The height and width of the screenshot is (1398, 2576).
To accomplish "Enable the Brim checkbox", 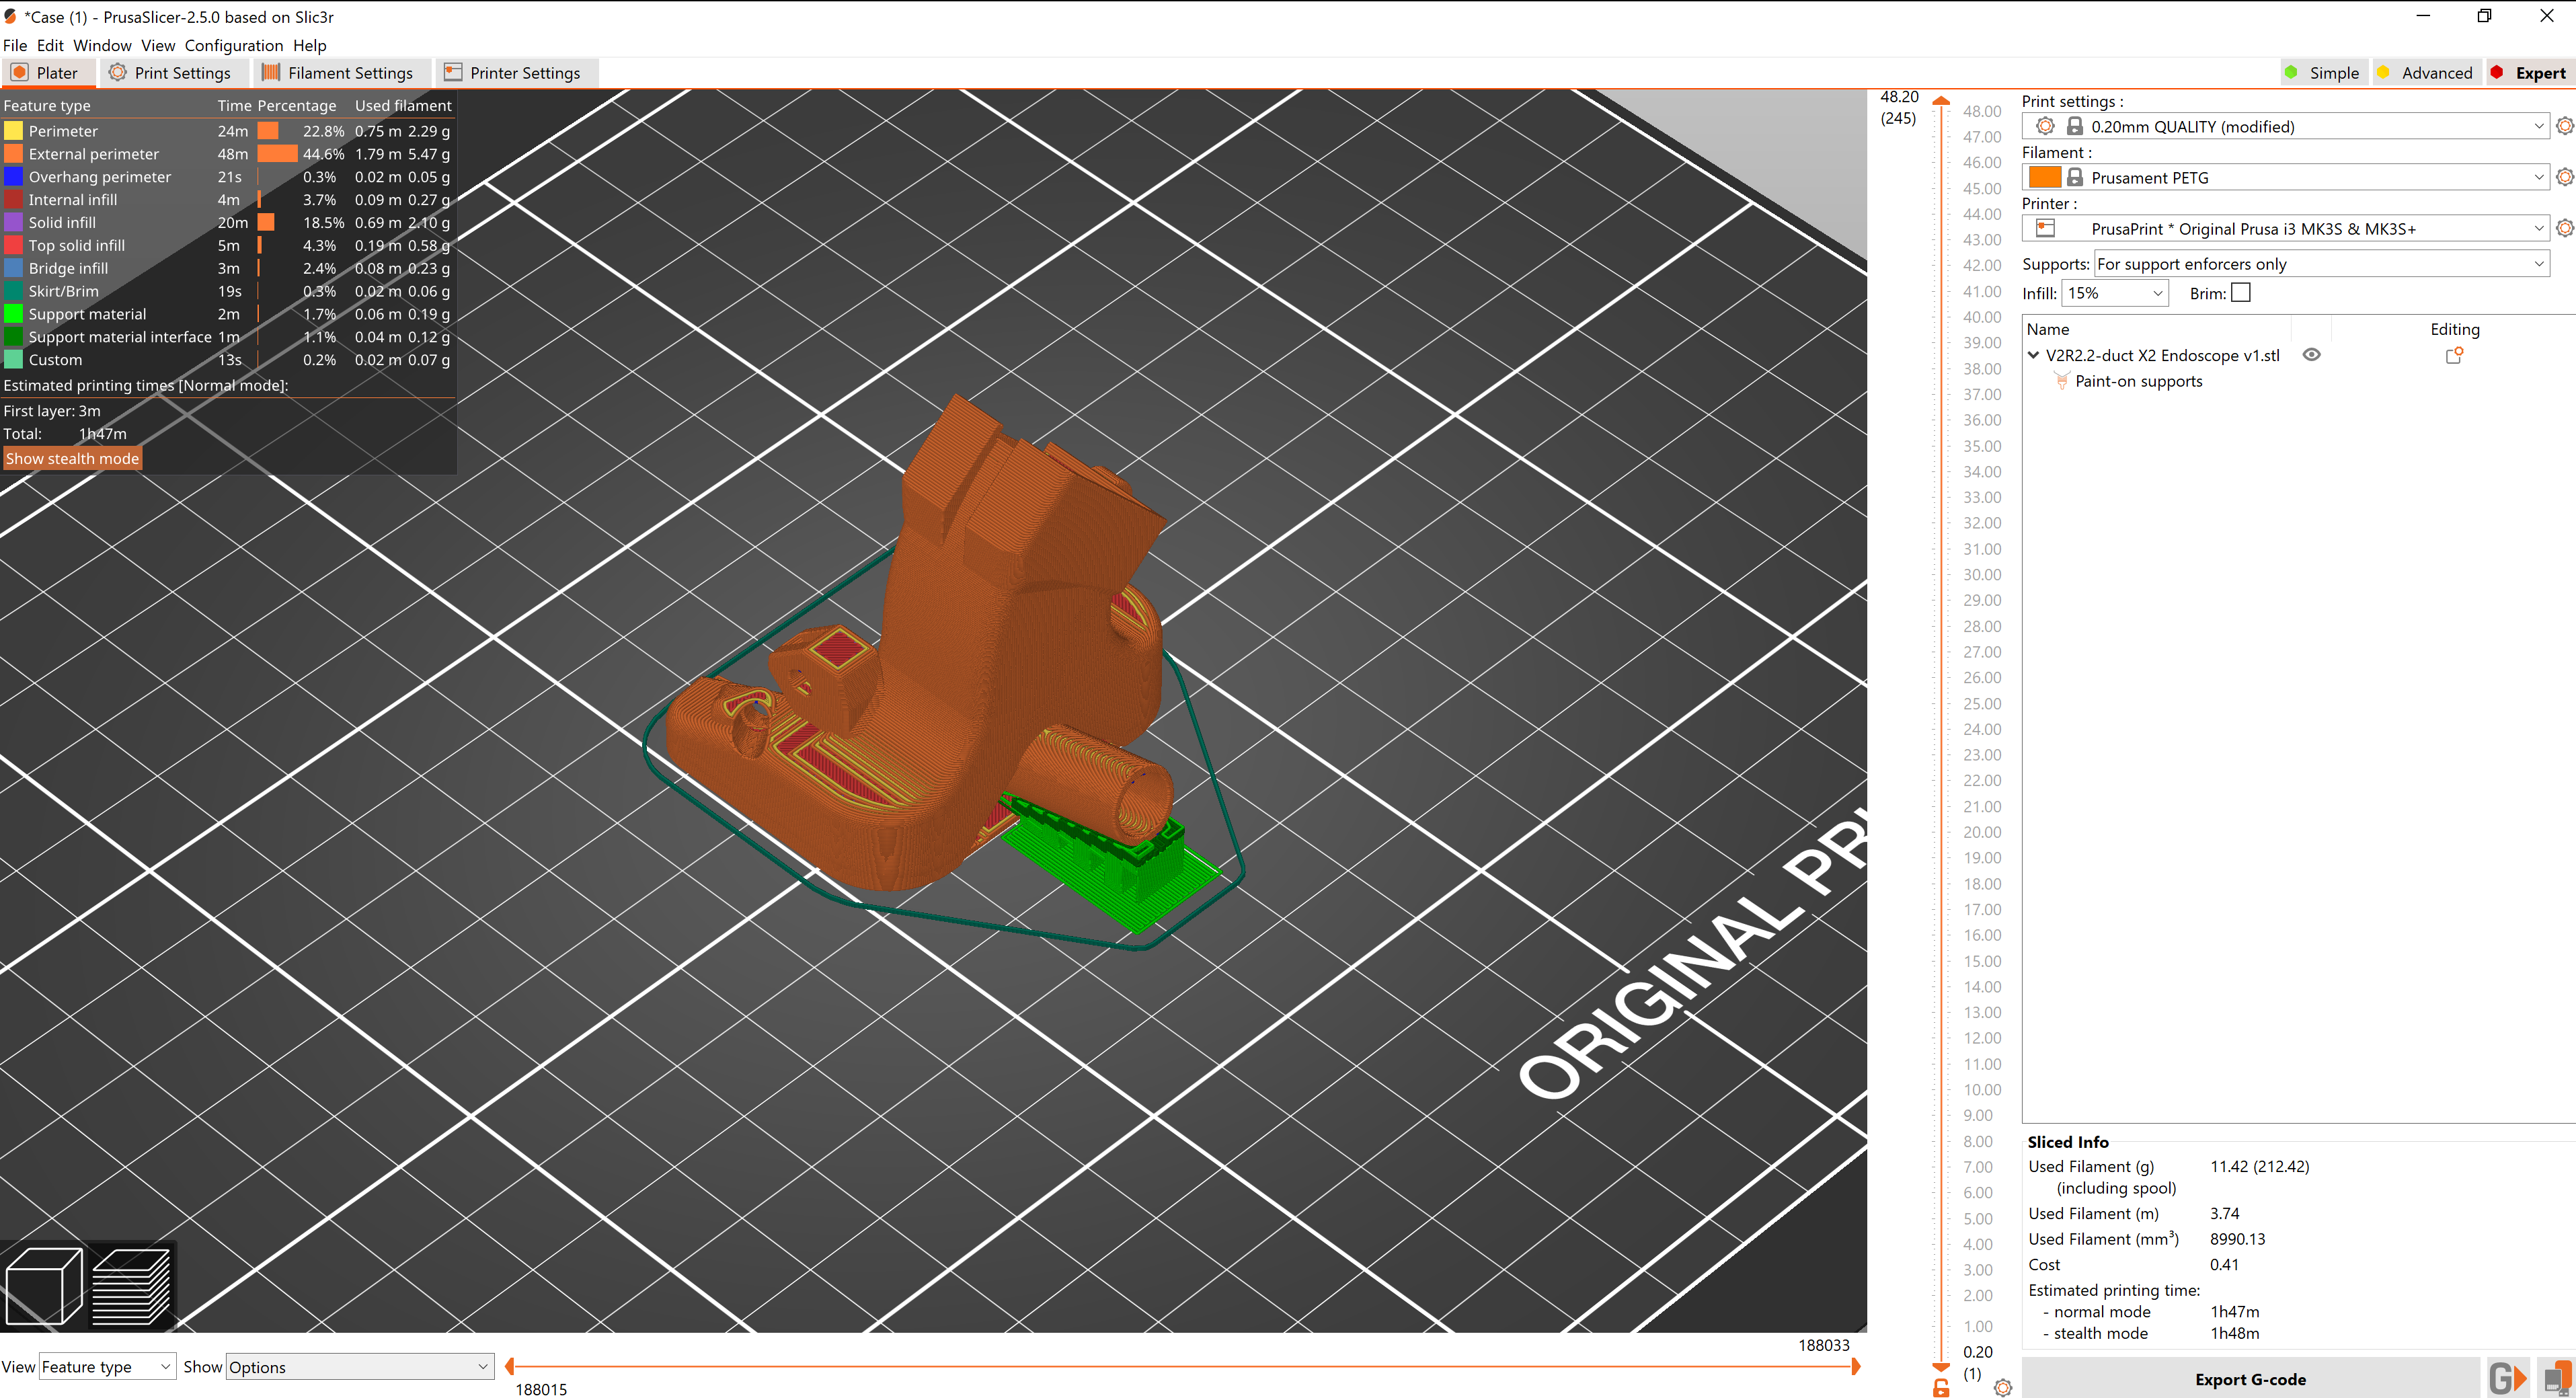I will tap(2241, 293).
